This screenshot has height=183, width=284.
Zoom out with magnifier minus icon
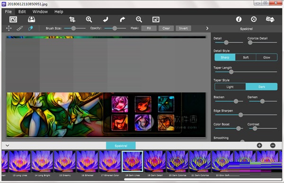tap(139, 19)
